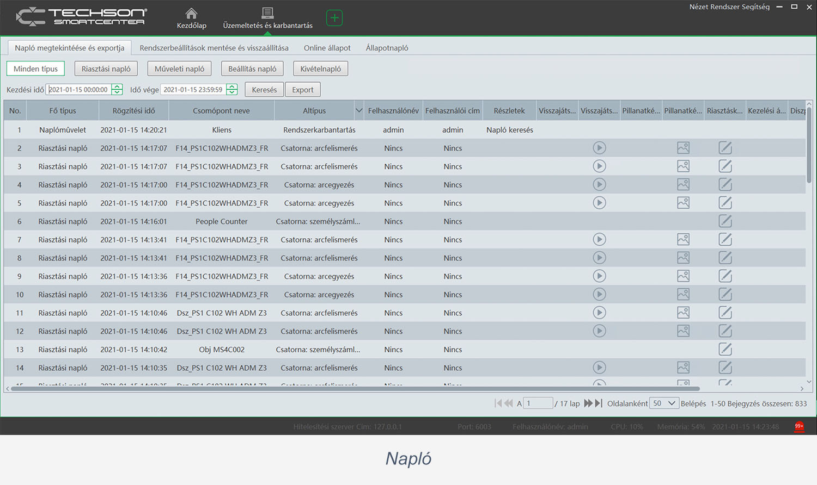Open snapshot image for row 11
This screenshot has width=817, height=485.
click(x=683, y=313)
